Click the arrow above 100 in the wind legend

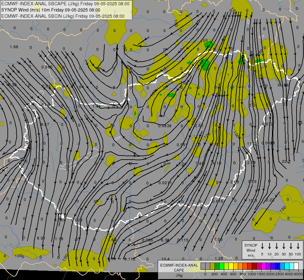pos(298,246)
